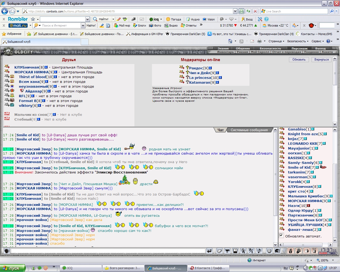Toggle the Обновлять автомат. checkbox
The image size is (340, 272).
click(281, 235)
